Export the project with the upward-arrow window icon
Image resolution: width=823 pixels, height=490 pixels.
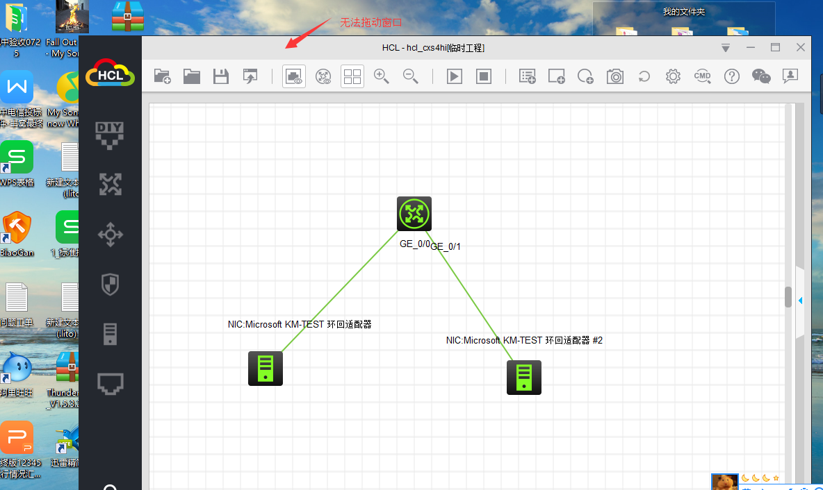click(x=250, y=76)
